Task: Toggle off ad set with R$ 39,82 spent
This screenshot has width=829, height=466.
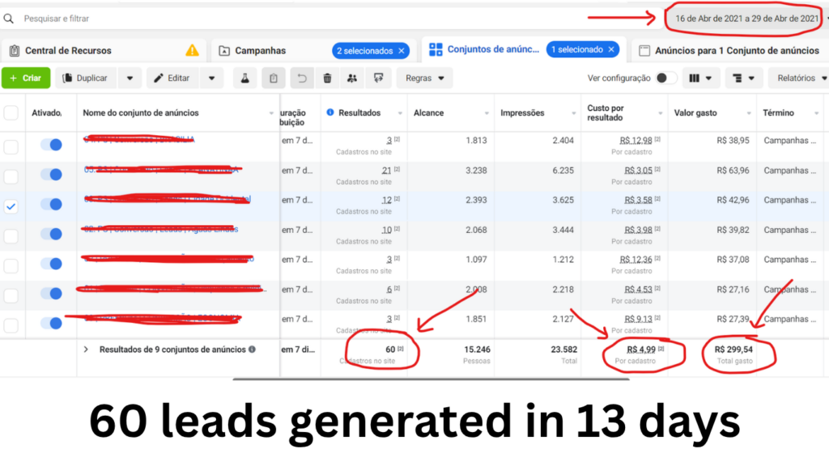Action: click(x=51, y=234)
